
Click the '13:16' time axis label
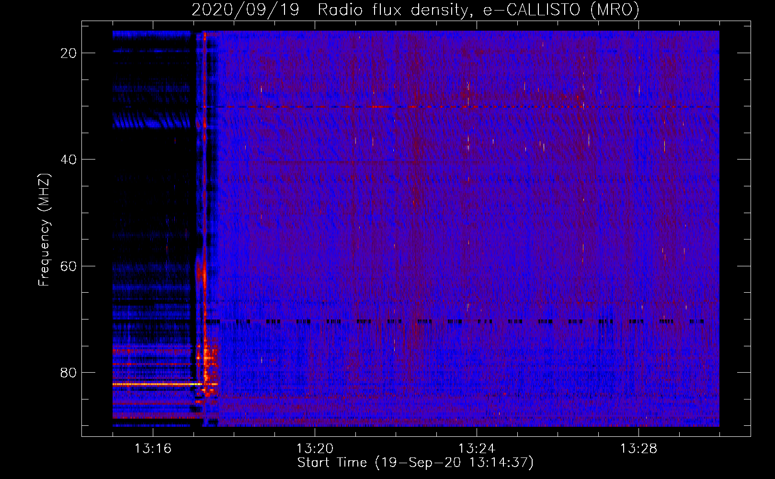pyautogui.click(x=153, y=449)
